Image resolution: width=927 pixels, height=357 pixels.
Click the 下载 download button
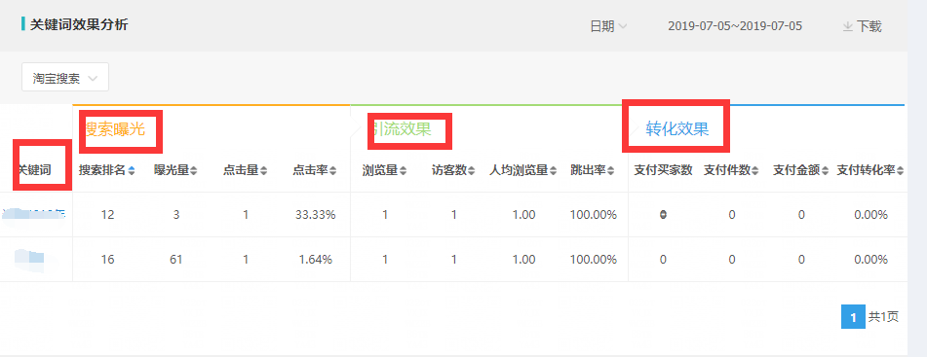point(862,26)
